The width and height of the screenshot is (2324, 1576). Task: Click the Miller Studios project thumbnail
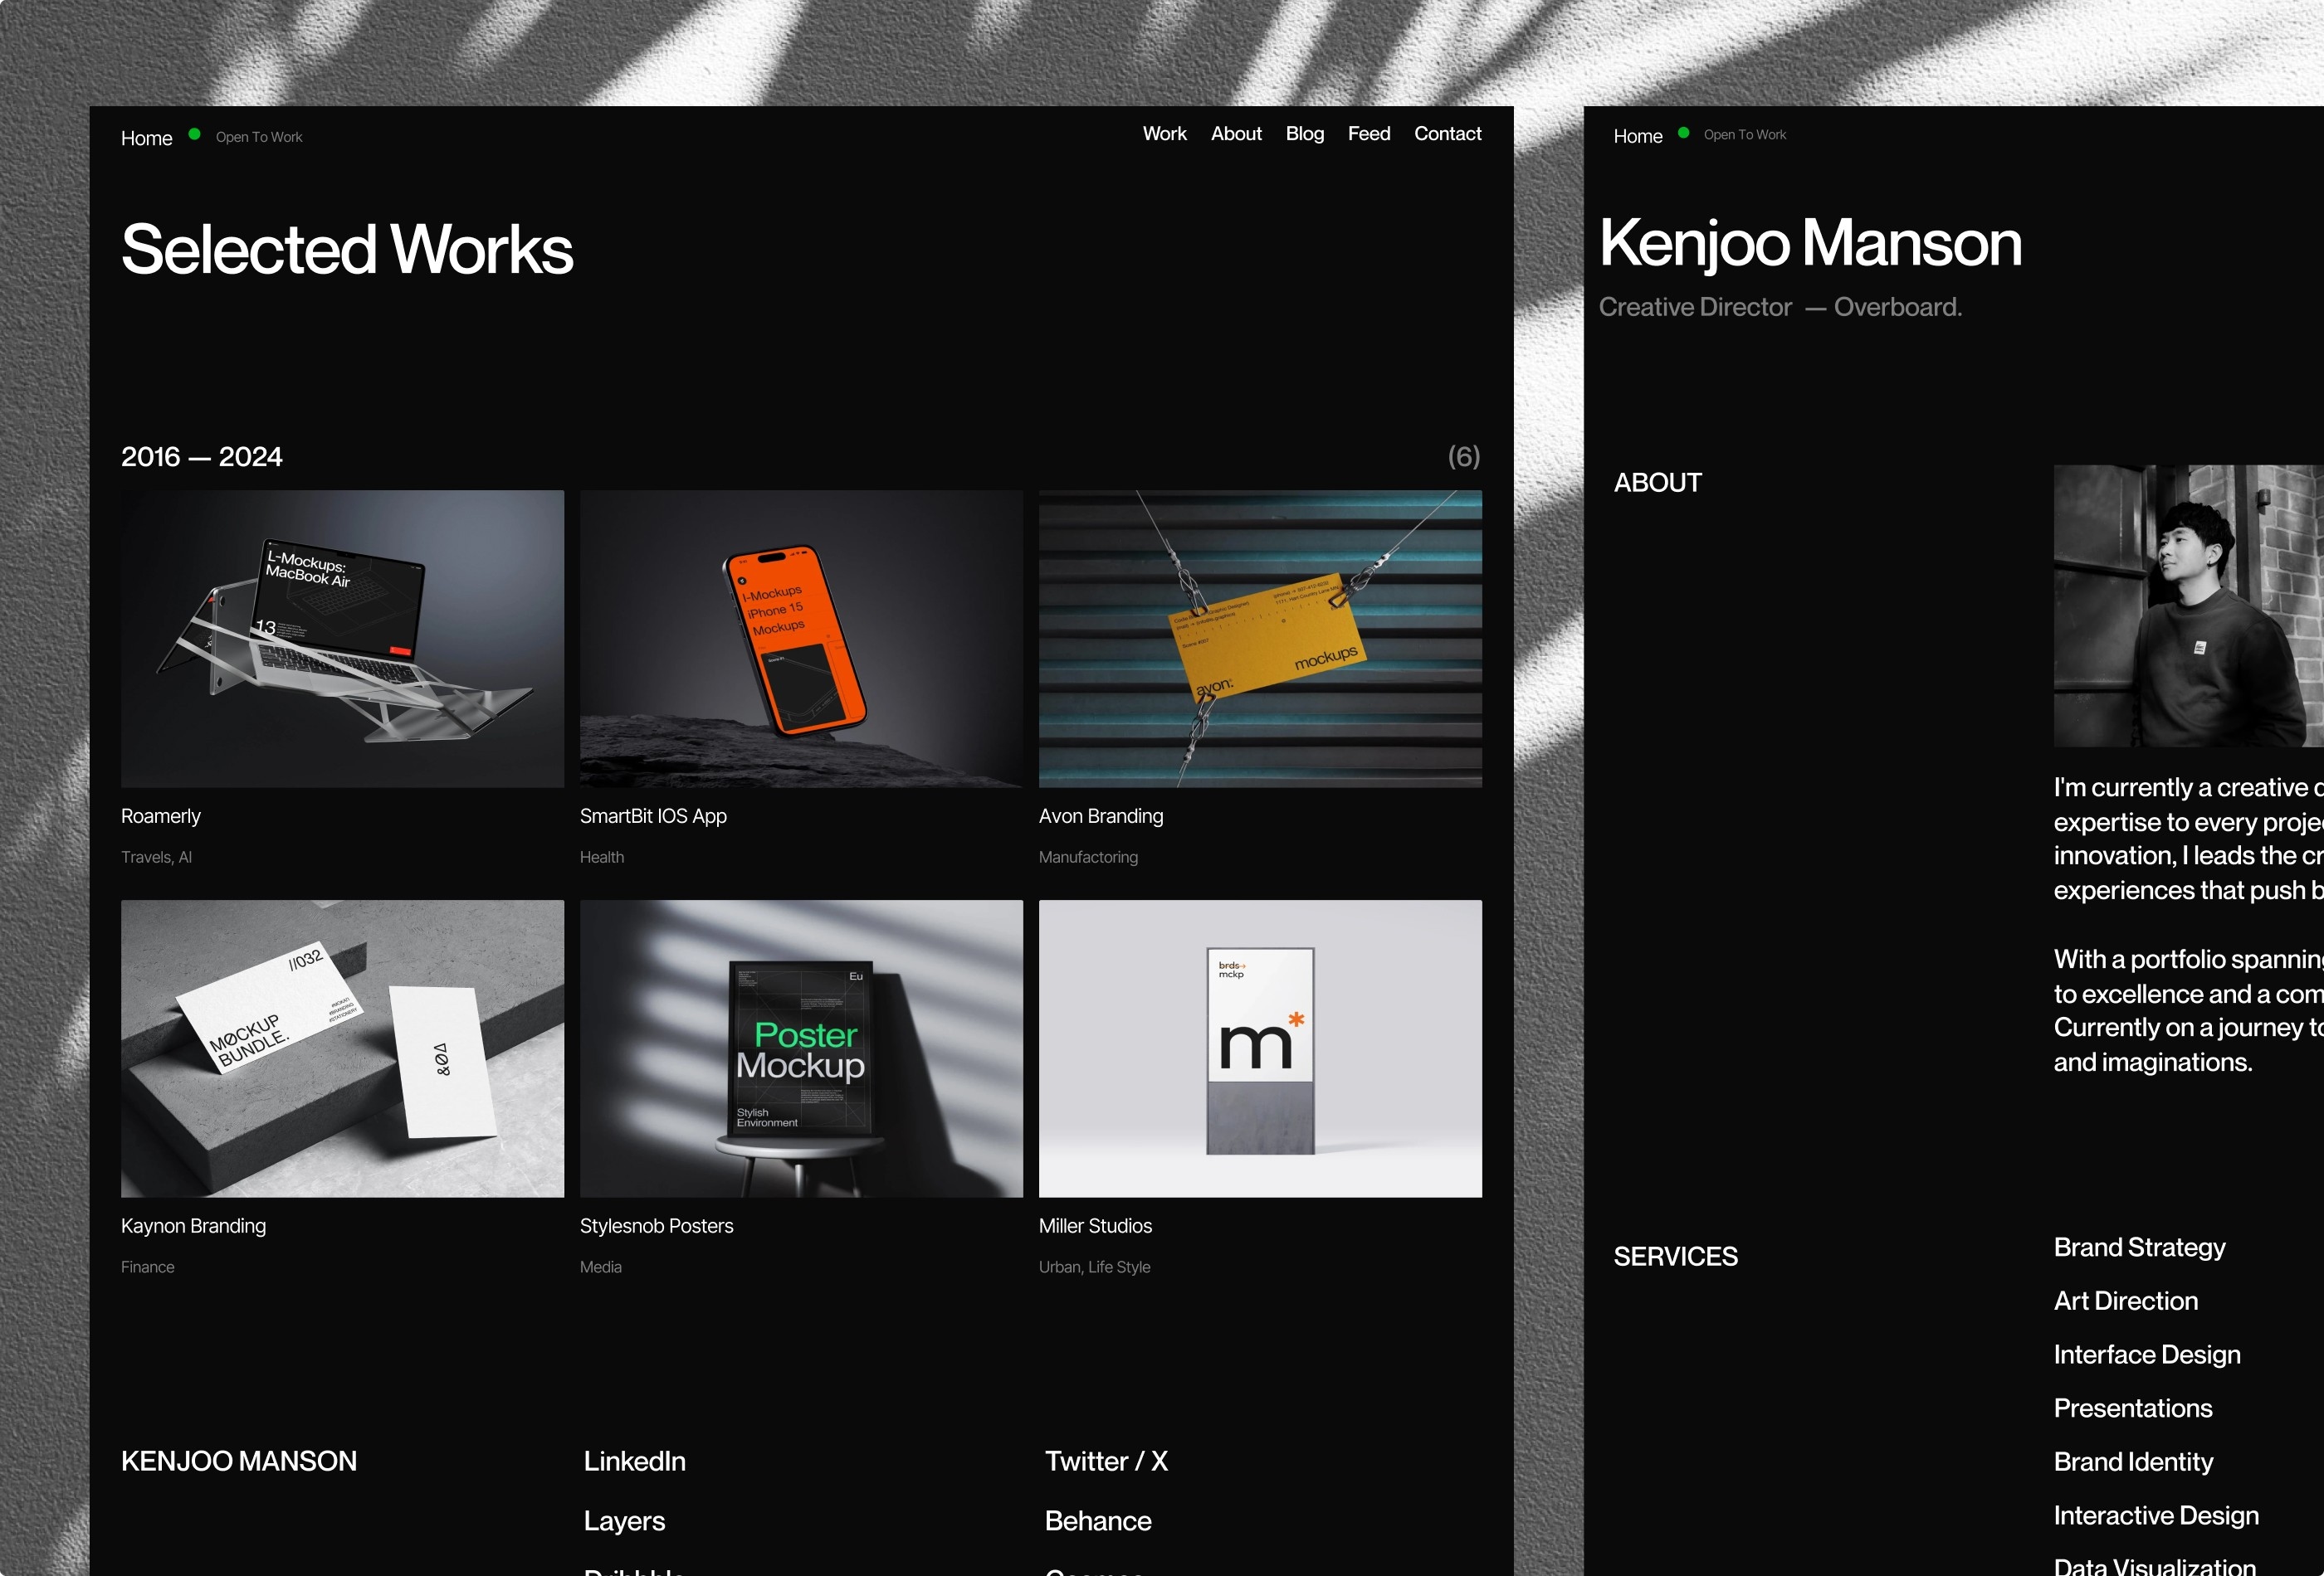coord(1260,1048)
